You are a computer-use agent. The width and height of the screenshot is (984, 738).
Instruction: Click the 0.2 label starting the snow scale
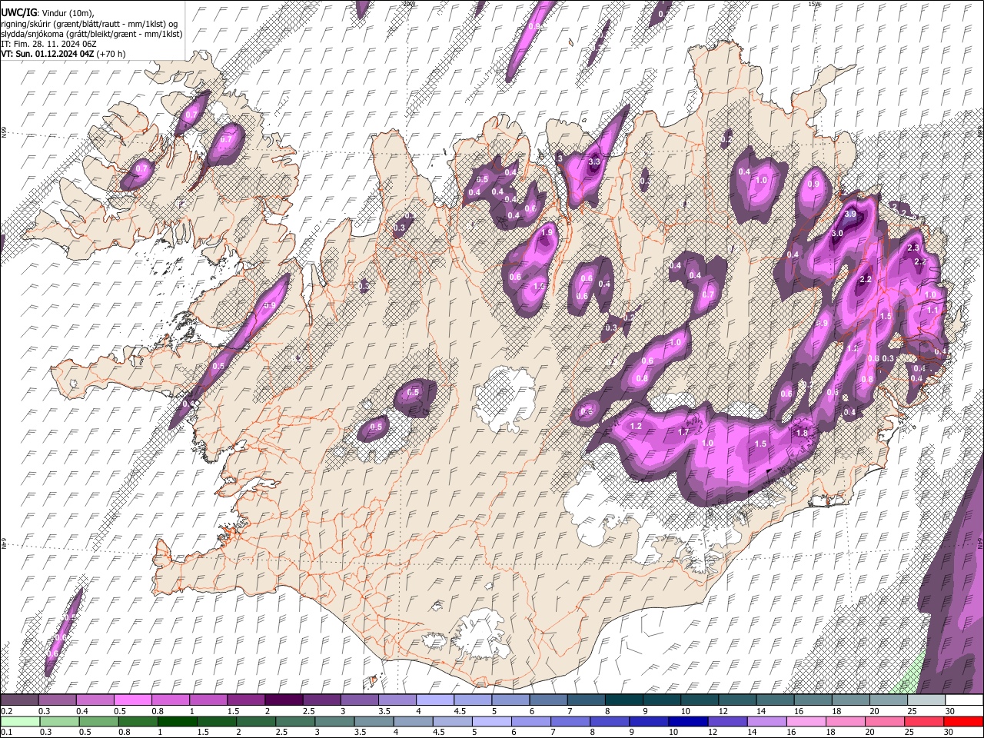(6, 711)
